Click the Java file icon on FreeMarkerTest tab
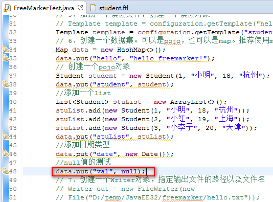This screenshot has height=202, width=273. 8,8
